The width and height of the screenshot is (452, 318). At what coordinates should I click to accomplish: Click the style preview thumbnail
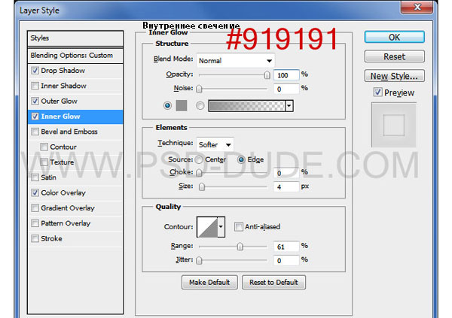pos(394,126)
